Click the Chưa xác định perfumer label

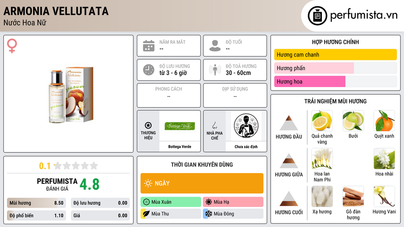tap(246, 147)
